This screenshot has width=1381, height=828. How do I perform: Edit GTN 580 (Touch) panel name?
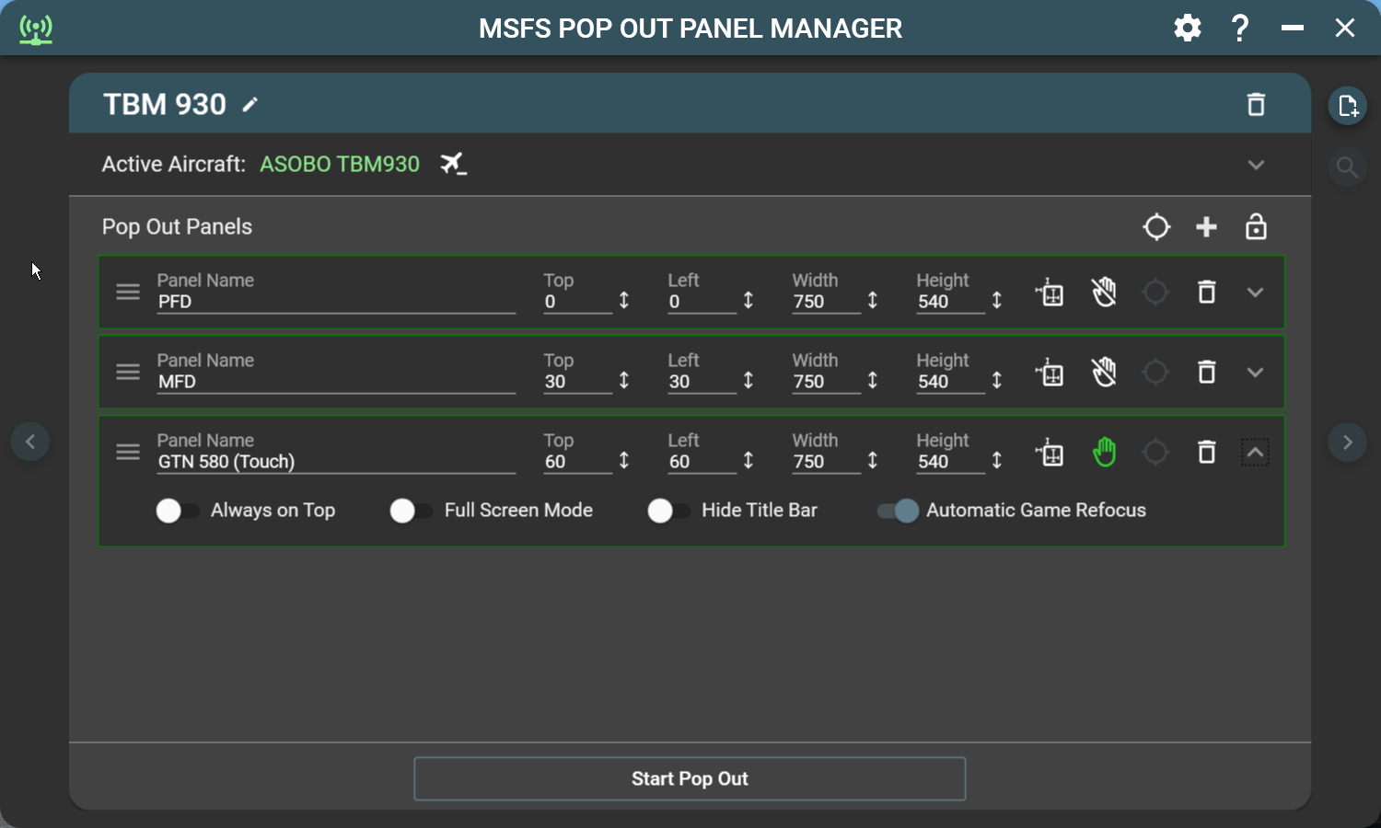point(336,462)
